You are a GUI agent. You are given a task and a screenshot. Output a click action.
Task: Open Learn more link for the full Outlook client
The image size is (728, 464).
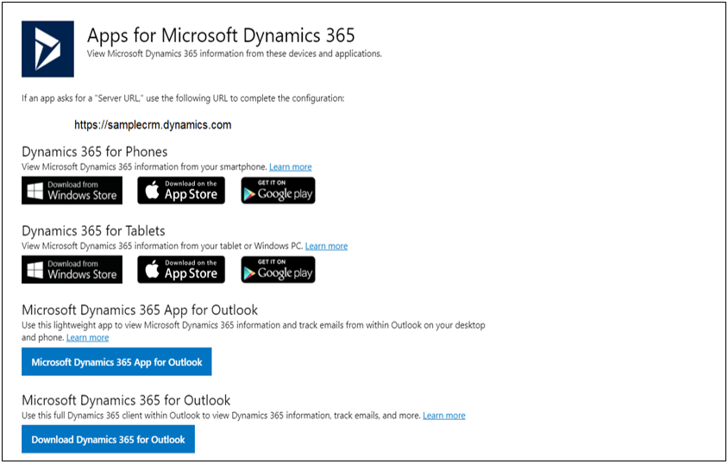443,416
